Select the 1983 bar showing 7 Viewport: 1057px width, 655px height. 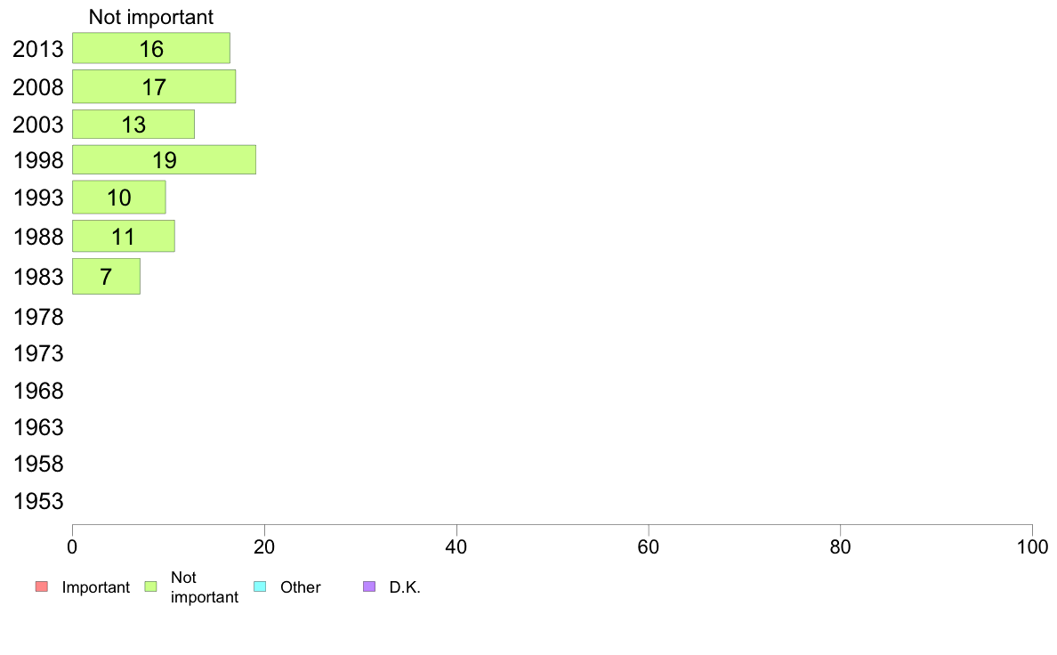coord(107,277)
